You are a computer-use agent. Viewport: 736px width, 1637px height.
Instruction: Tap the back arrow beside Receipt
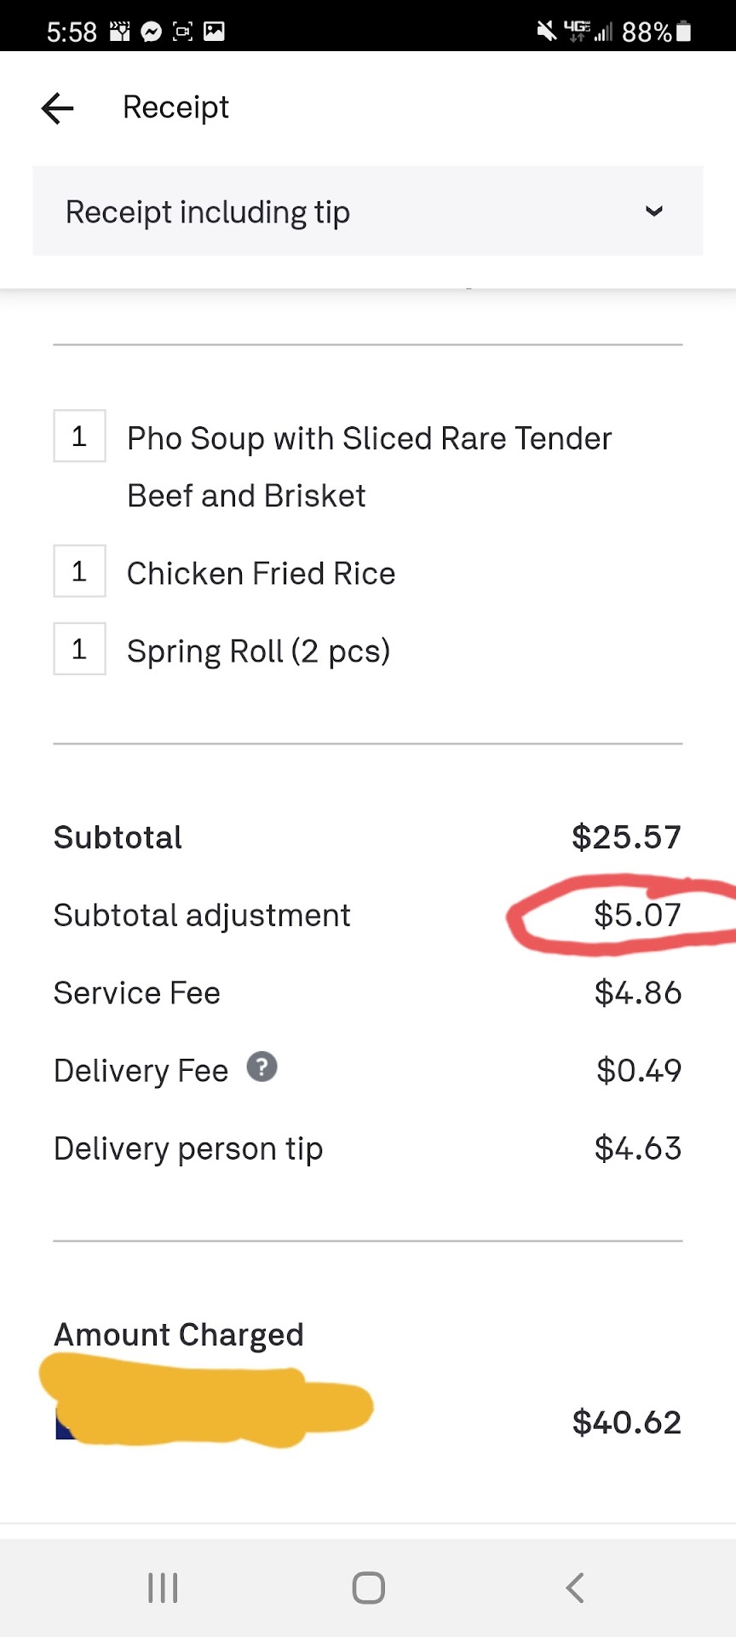coord(58,108)
